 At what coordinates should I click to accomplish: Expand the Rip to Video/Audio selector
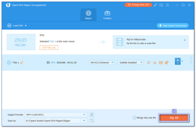185,40
